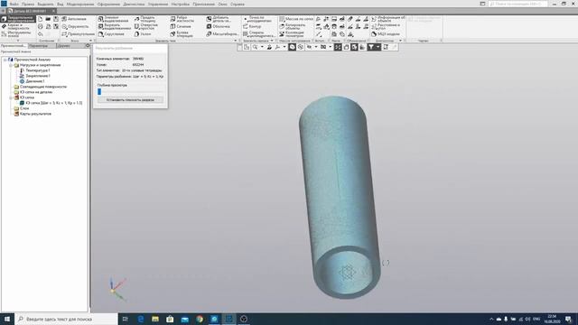578x325 pixels.
Task: Choose Элемент выдавливания tool
Action: coord(114,19)
